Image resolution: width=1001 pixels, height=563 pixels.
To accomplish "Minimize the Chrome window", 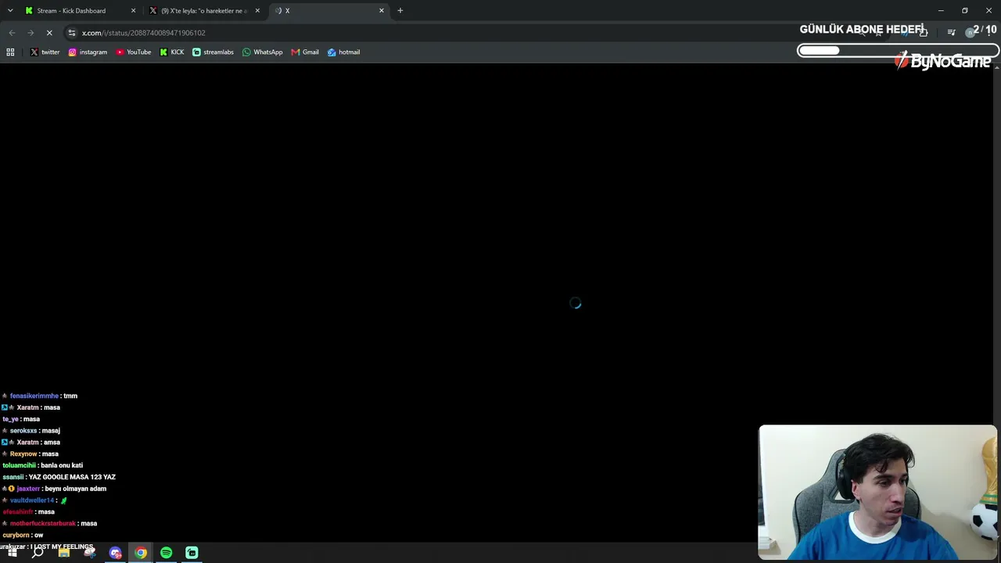I will 941,11.
